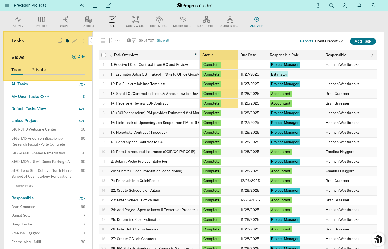Switch to the Private views tab
388x249 pixels.
[39, 70]
